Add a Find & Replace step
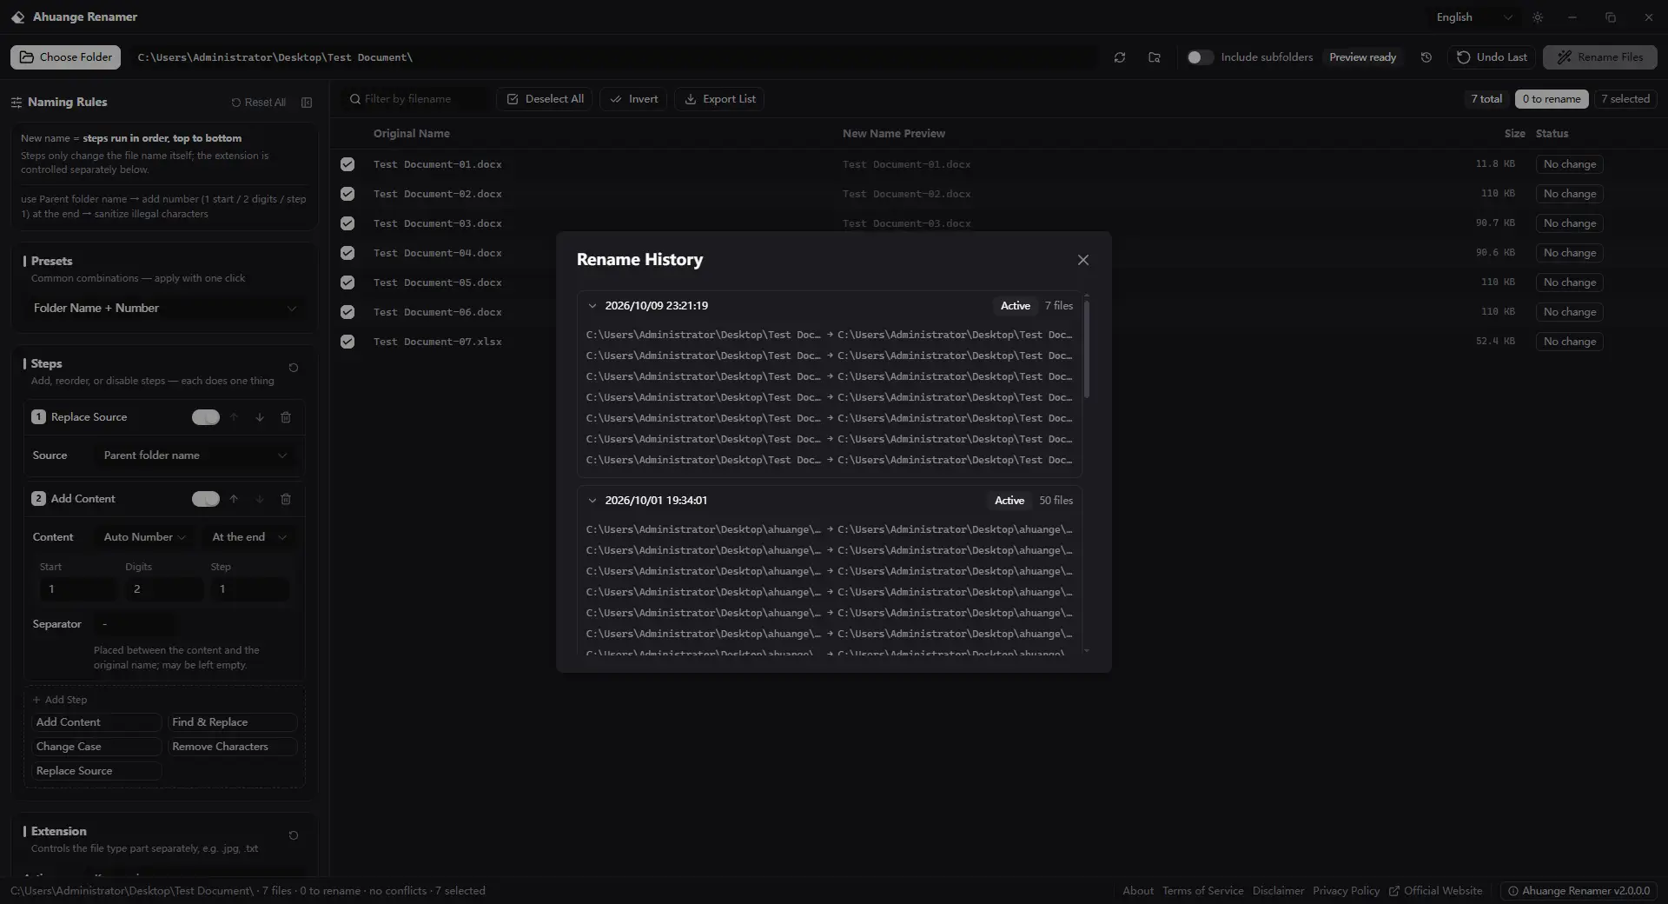This screenshot has height=904, width=1668. [232, 722]
